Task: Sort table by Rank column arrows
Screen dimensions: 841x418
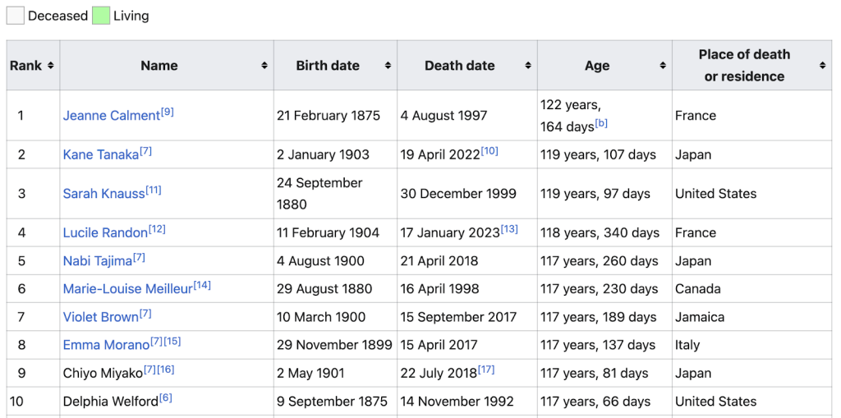Action: point(51,66)
